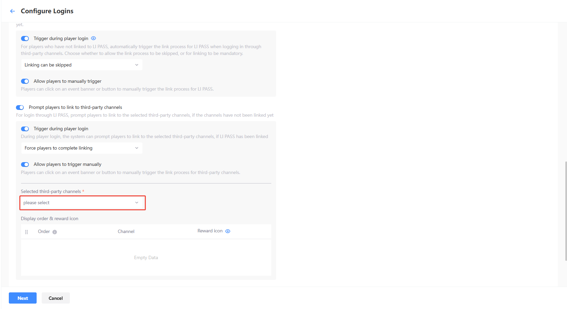Open the Force players to complete linking dropdown

tap(81, 148)
